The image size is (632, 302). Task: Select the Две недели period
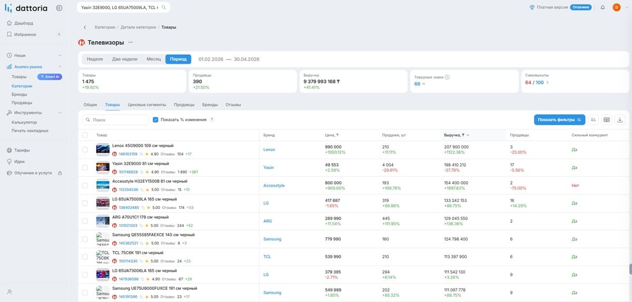coord(125,59)
